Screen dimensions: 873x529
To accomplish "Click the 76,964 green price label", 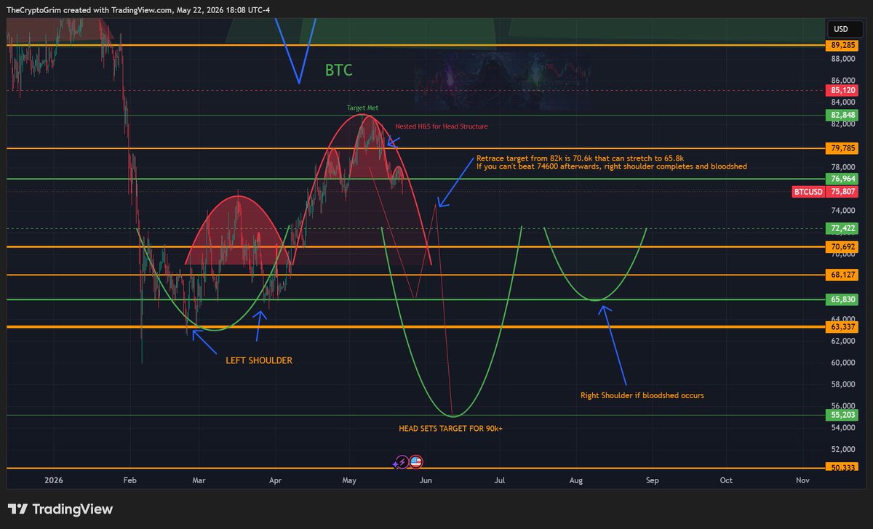I will (844, 179).
